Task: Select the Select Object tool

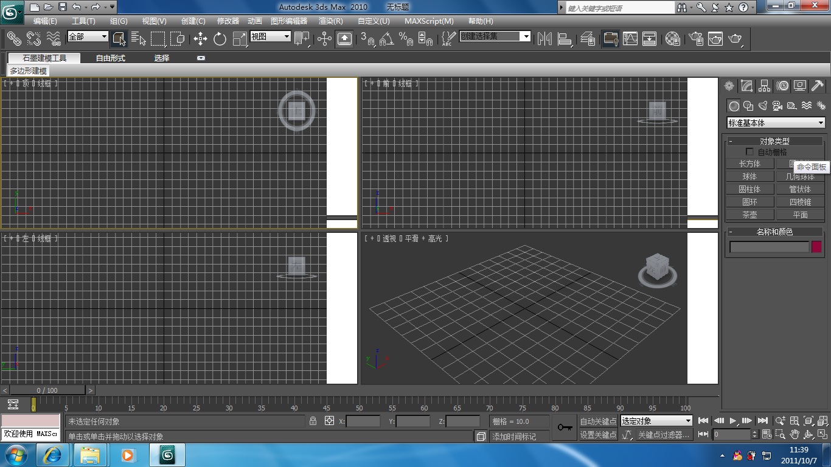Action: pos(118,39)
